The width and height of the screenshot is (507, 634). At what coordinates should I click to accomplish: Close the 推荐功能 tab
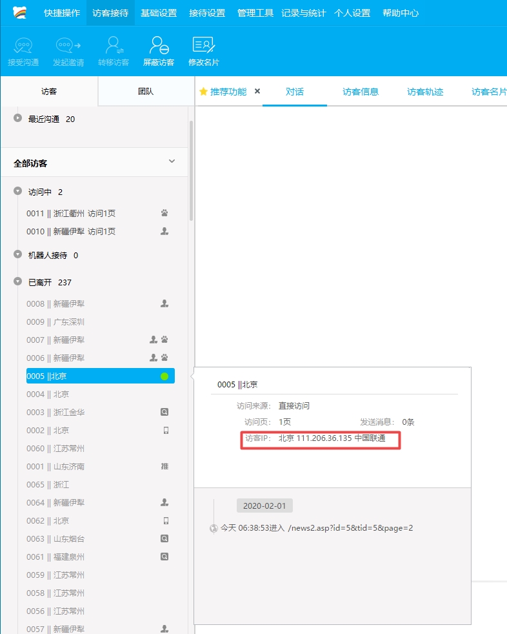[x=257, y=92]
